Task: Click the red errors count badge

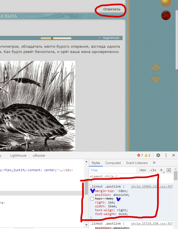Action: pos(140,156)
